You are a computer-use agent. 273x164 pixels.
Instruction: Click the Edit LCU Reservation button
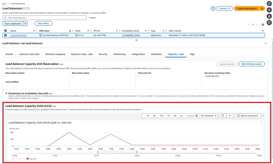[252, 64]
